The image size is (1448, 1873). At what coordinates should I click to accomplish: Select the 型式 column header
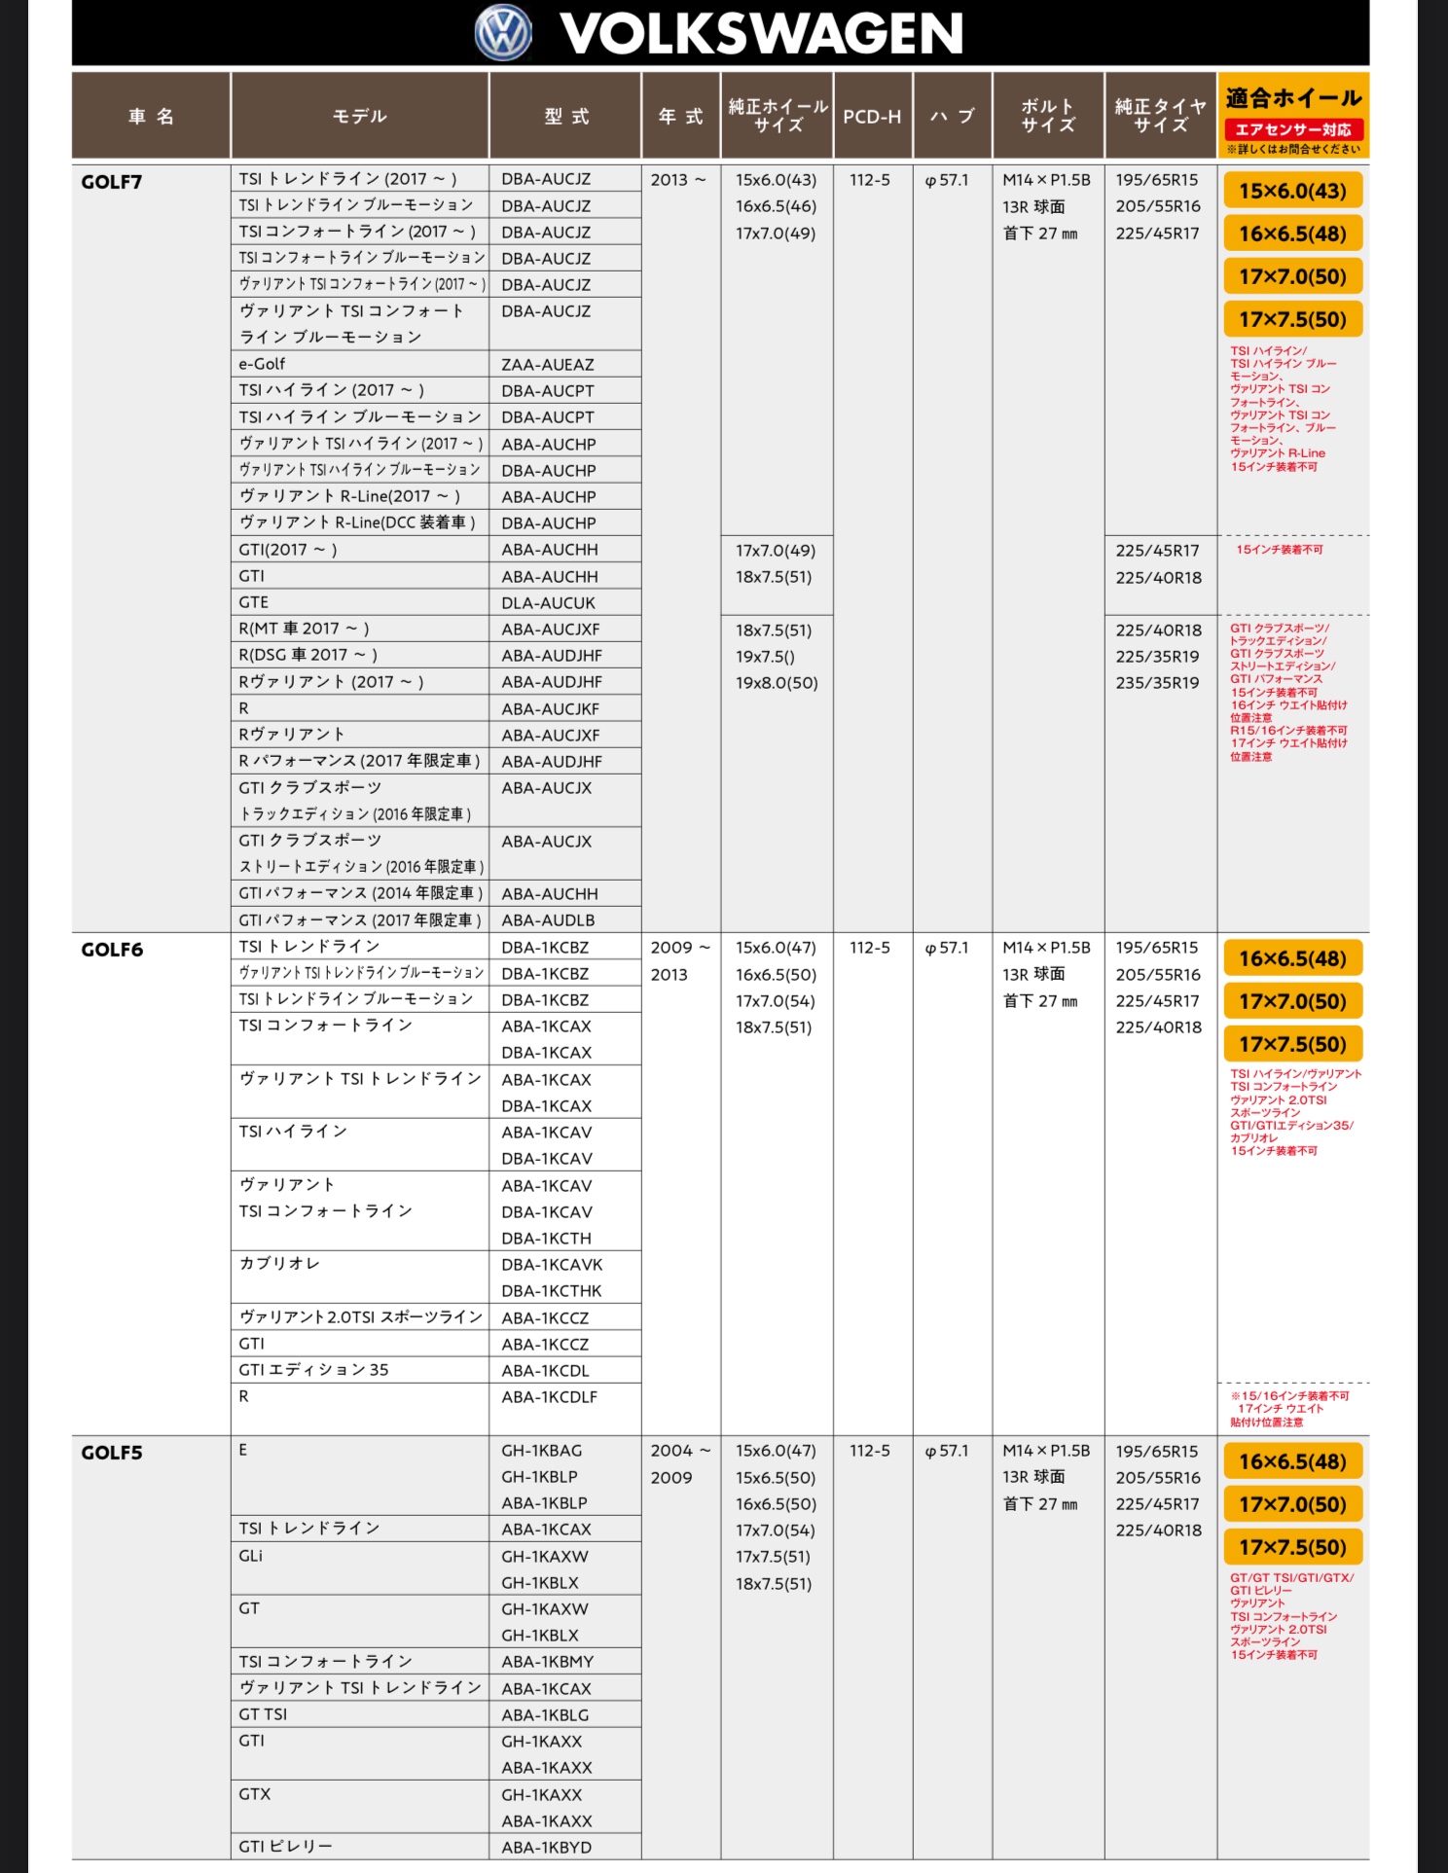[x=565, y=116]
